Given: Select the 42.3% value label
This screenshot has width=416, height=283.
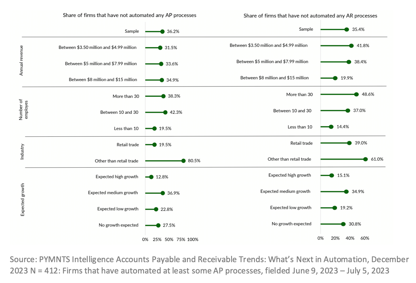Looking at the screenshot, I should pos(176,112).
